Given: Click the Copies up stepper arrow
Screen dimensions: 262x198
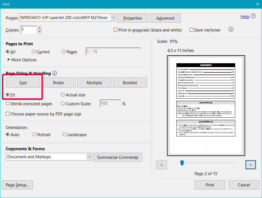Looking at the screenshot, I should (39, 28).
